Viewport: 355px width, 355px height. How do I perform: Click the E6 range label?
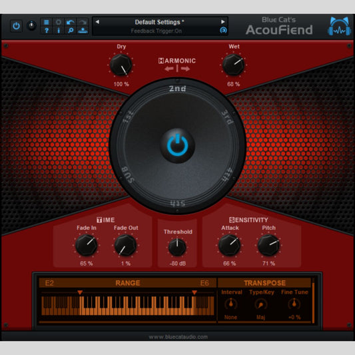click(204, 283)
